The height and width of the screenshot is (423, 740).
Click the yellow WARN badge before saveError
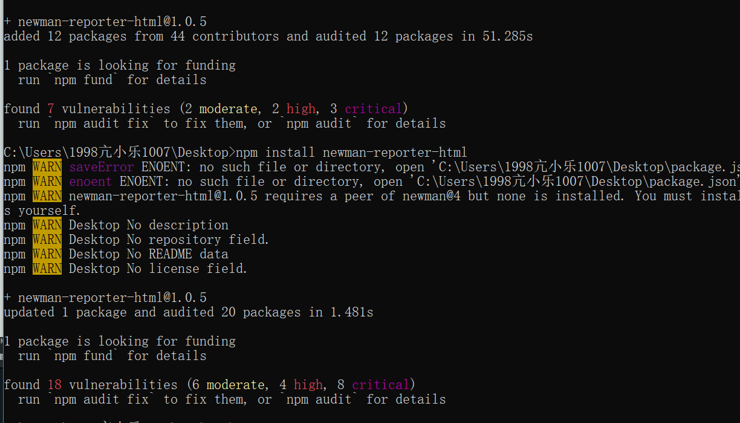pyautogui.click(x=47, y=167)
